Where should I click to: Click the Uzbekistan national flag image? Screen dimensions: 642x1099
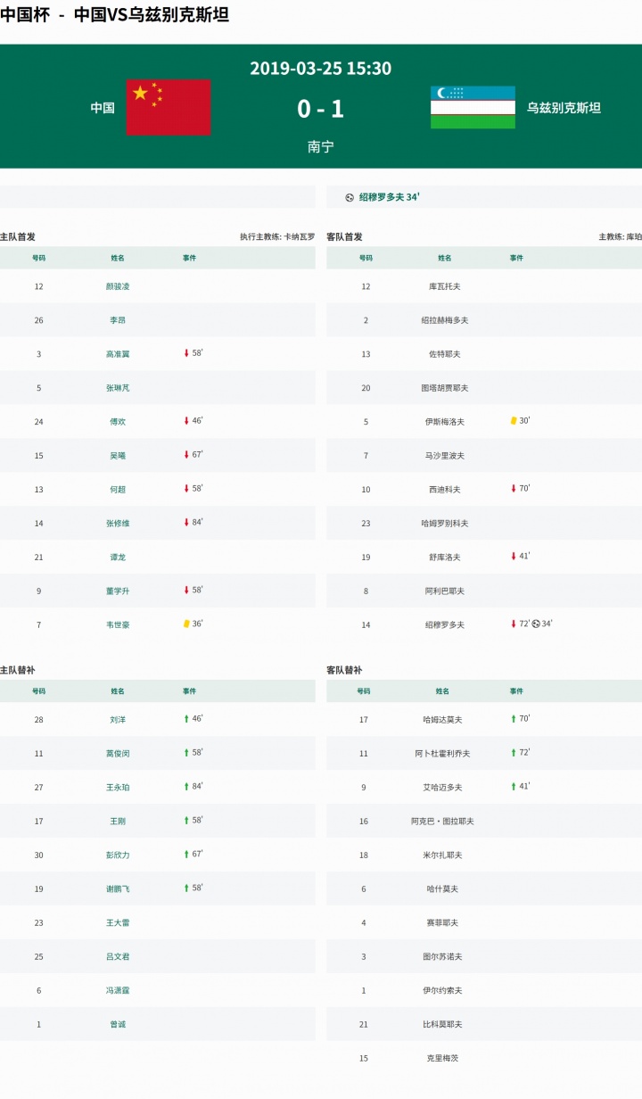[473, 107]
